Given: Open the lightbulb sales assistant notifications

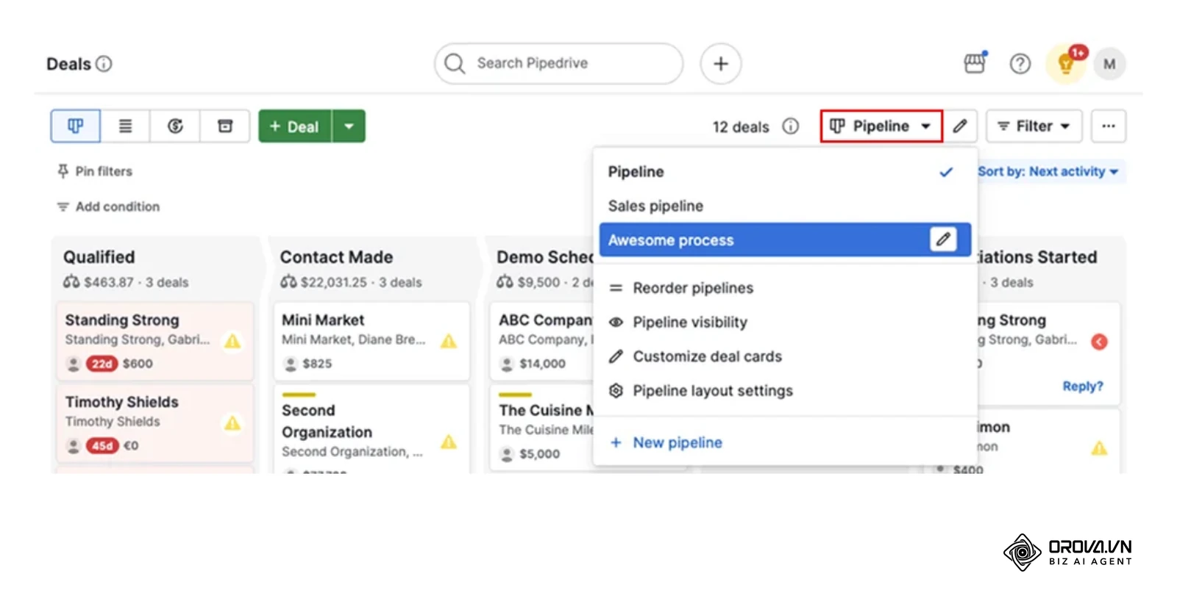Looking at the screenshot, I should 1066,64.
